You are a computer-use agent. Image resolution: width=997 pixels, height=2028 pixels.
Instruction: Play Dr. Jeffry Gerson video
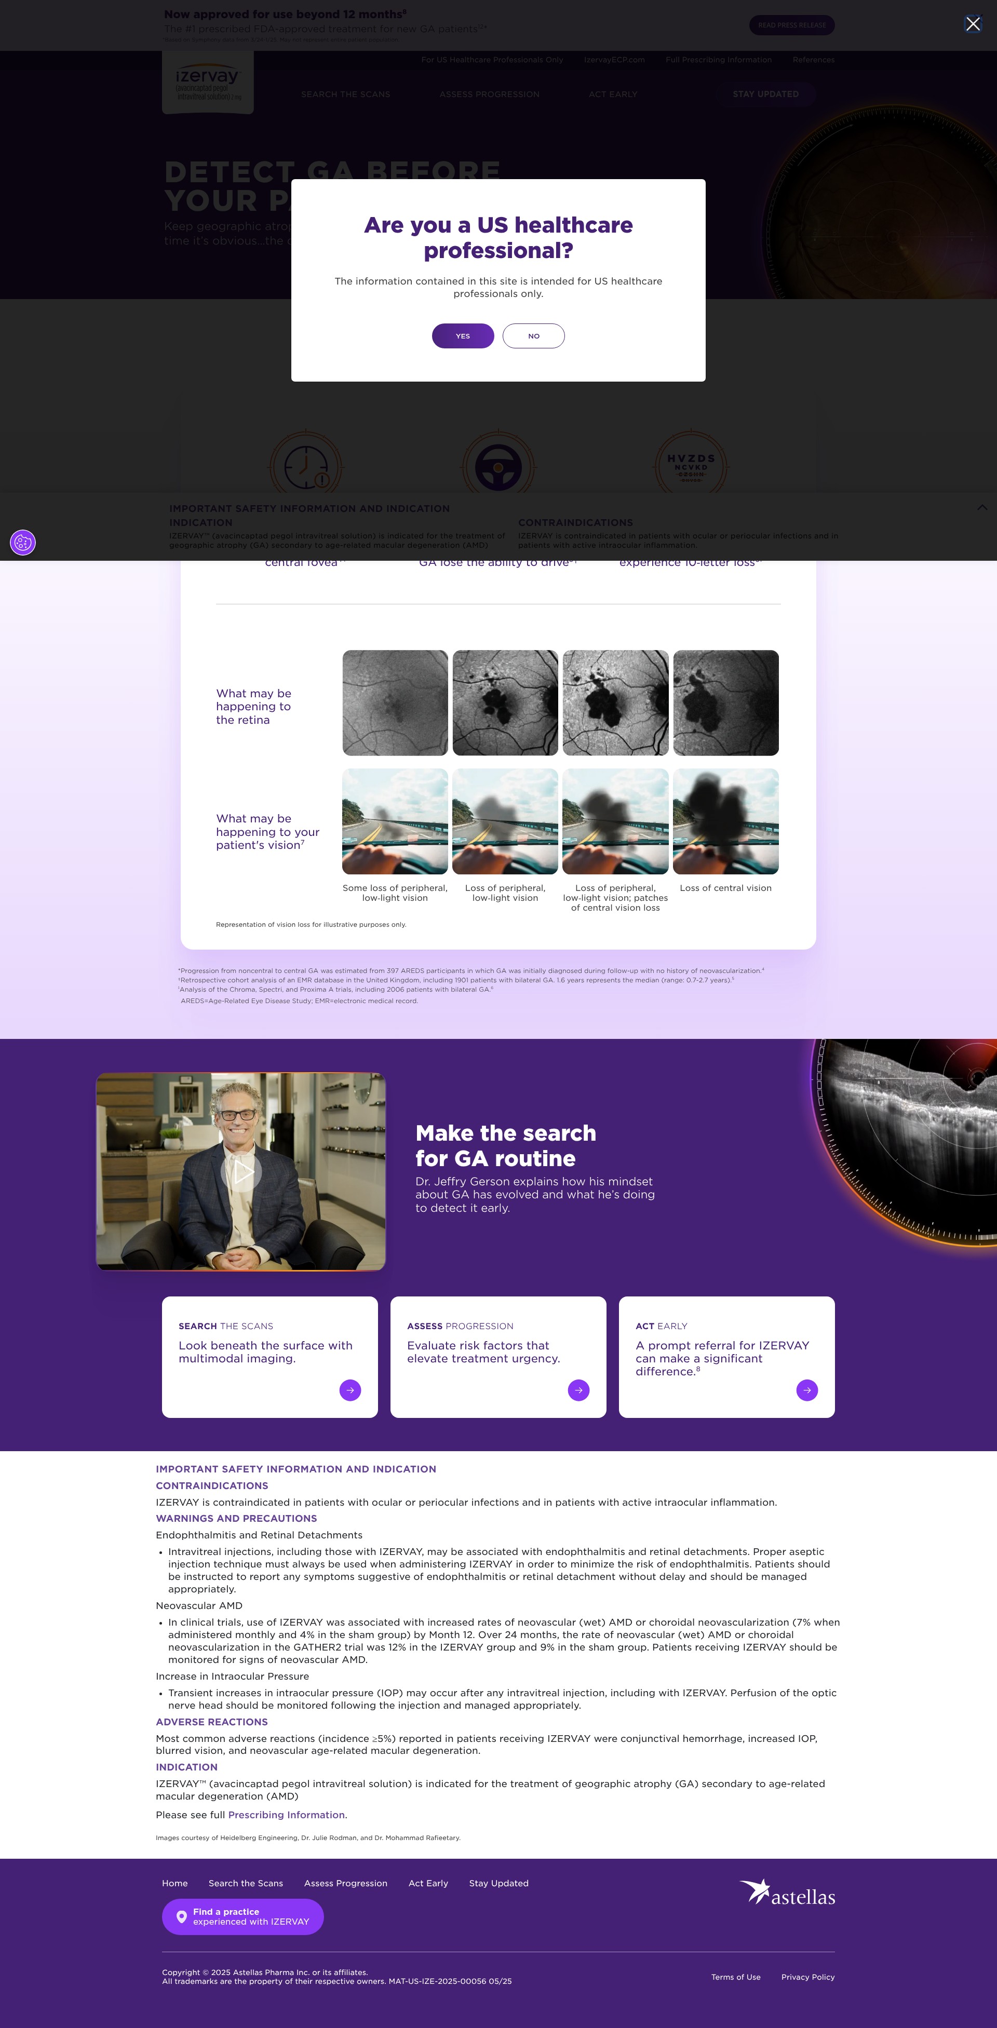pos(241,1171)
